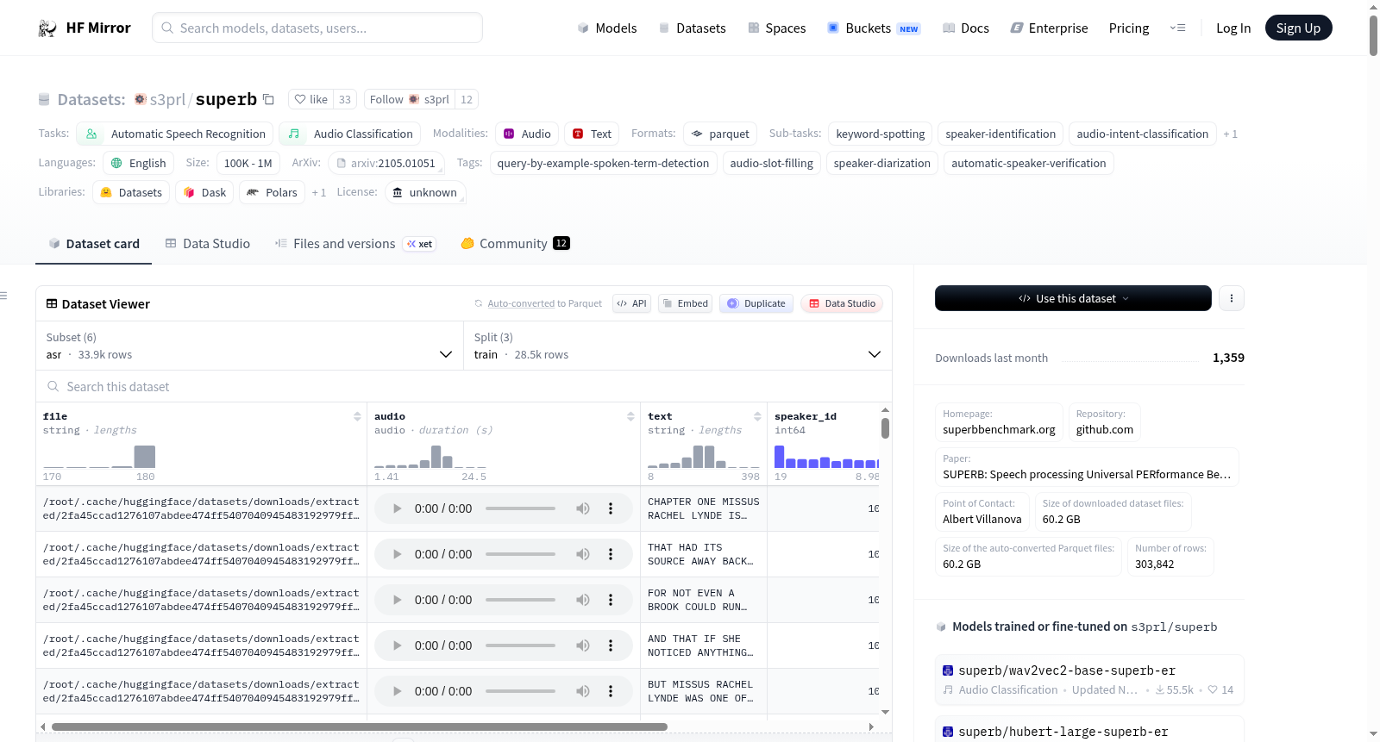Open audio options for the CHAPTER ONE MISSUS row
The height and width of the screenshot is (742, 1380).
[x=611, y=508]
